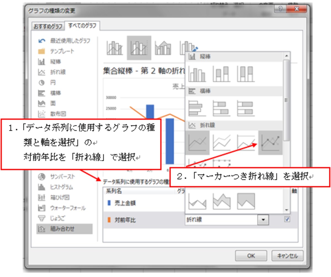Pick stacked column in 縦棒 gallery group
331x277 pixels.
pyautogui.click(x=221, y=74)
